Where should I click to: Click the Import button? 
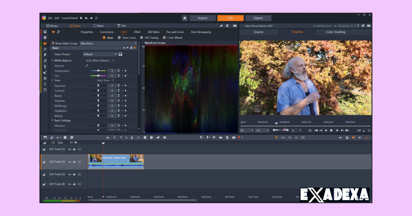coord(202,18)
